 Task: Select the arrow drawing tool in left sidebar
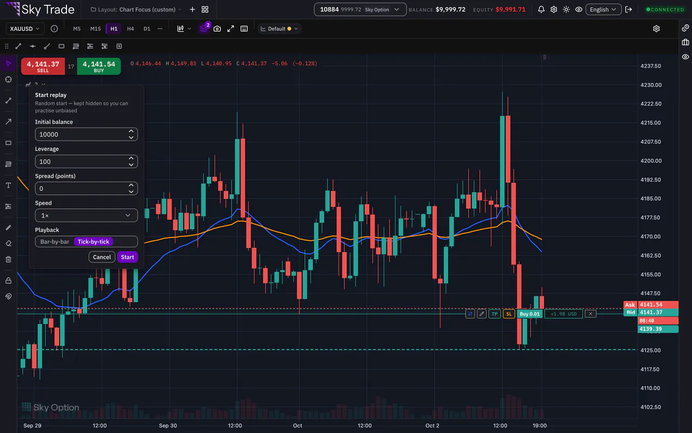tap(8, 122)
